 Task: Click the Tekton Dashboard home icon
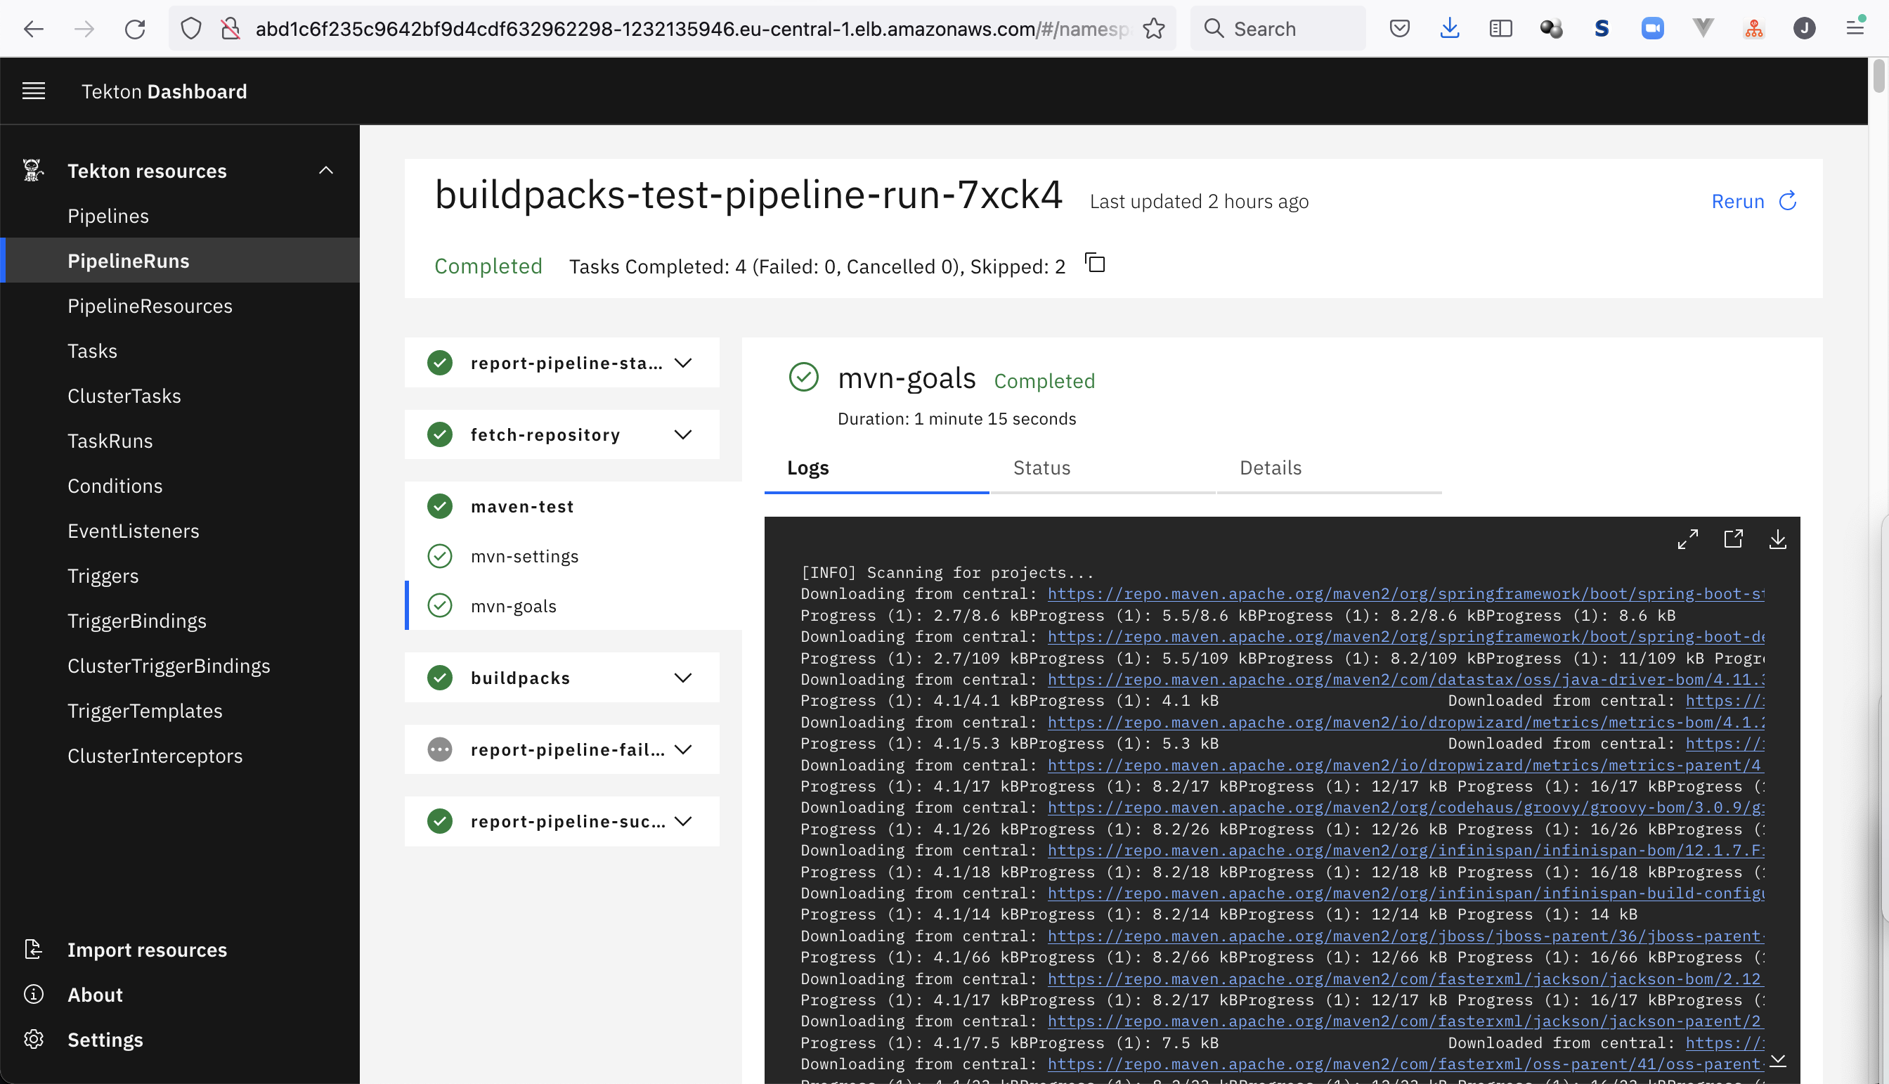(x=164, y=91)
